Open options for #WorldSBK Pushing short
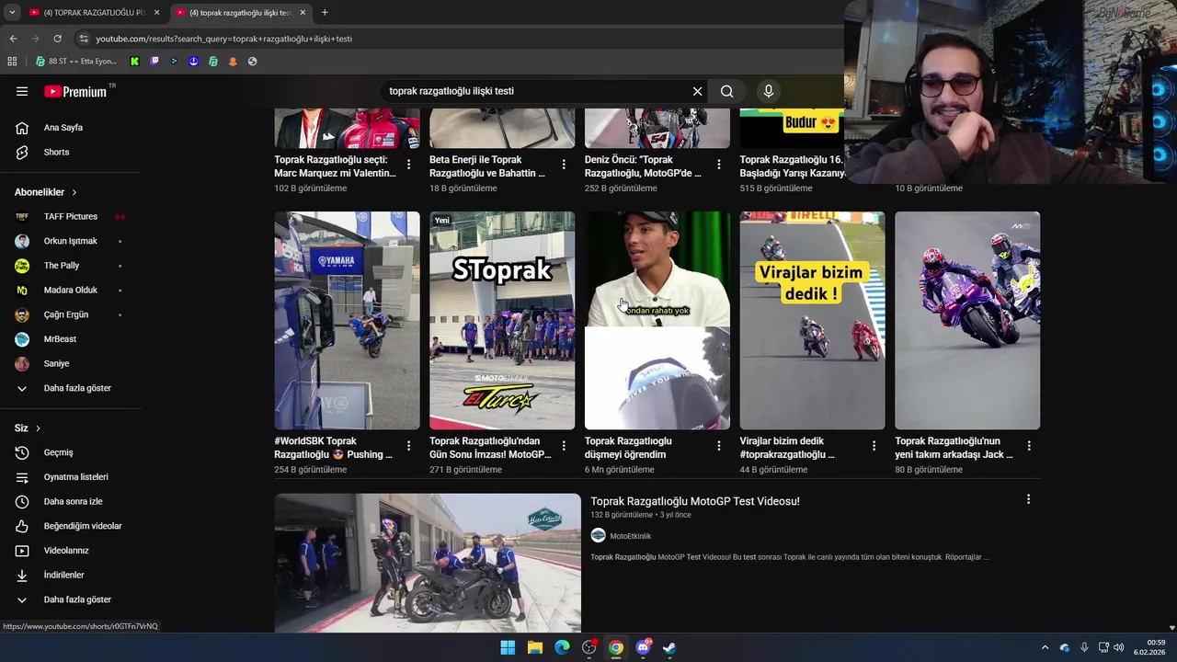1177x662 pixels. [x=408, y=446]
